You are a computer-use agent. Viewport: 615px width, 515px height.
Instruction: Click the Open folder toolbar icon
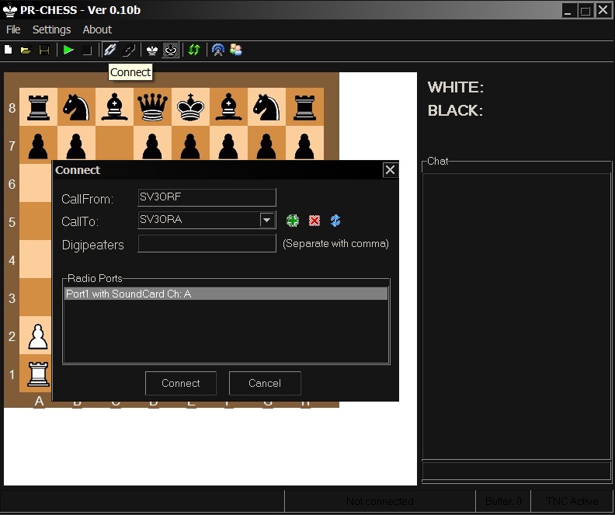pos(26,50)
